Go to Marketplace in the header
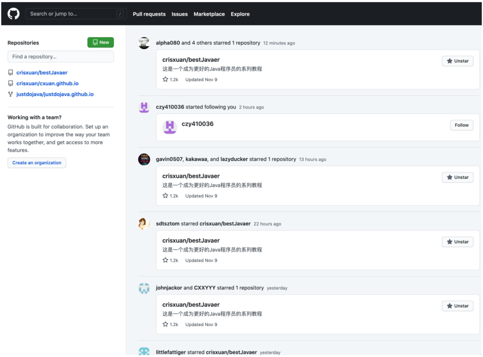The height and width of the screenshot is (357, 483). point(209,14)
